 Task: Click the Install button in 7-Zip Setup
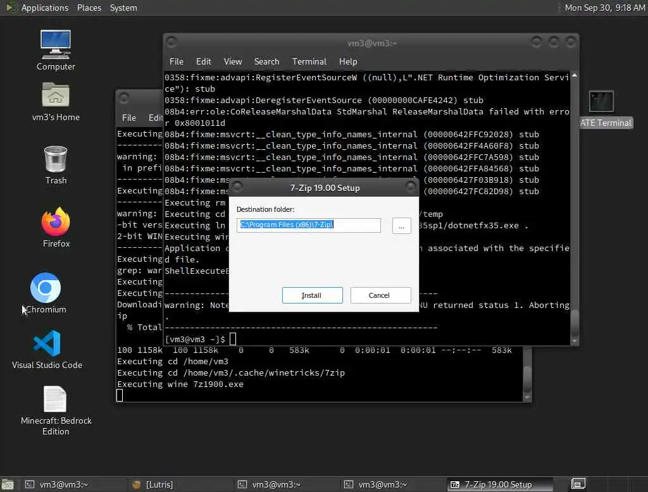pos(313,295)
